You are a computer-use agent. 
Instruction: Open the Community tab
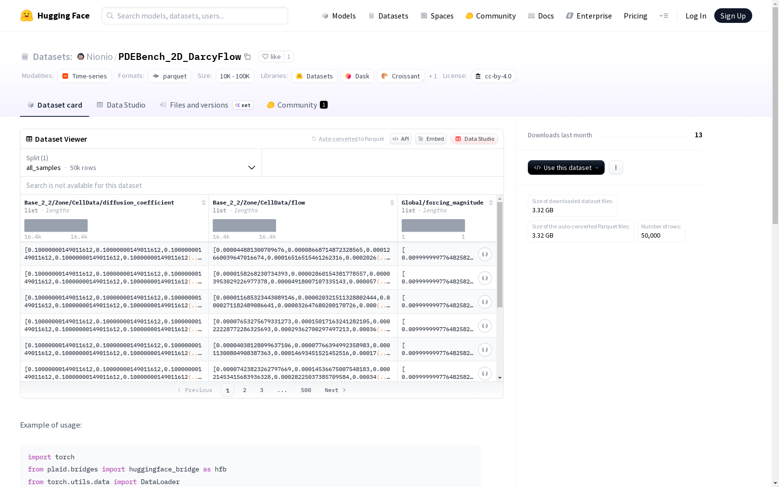pyautogui.click(x=297, y=105)
